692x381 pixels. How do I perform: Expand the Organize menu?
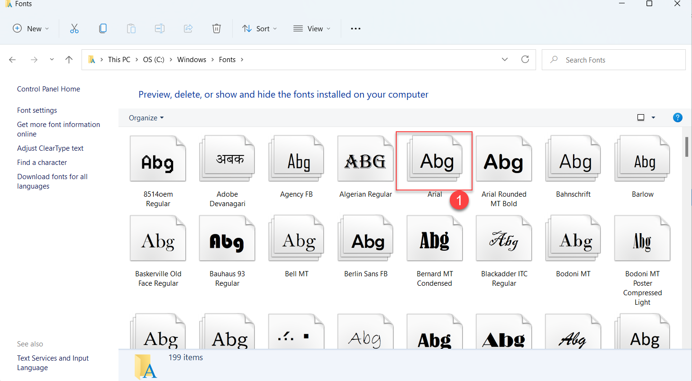pos(146,118)
